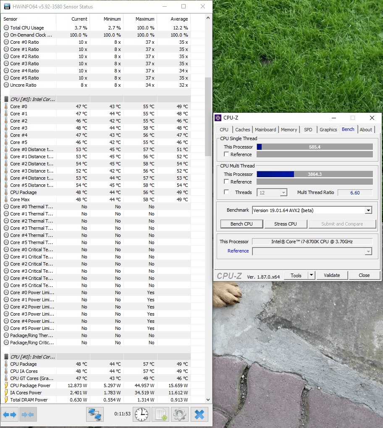Click the lightning icon beside IA Cores Power

[x=6, y=392]
